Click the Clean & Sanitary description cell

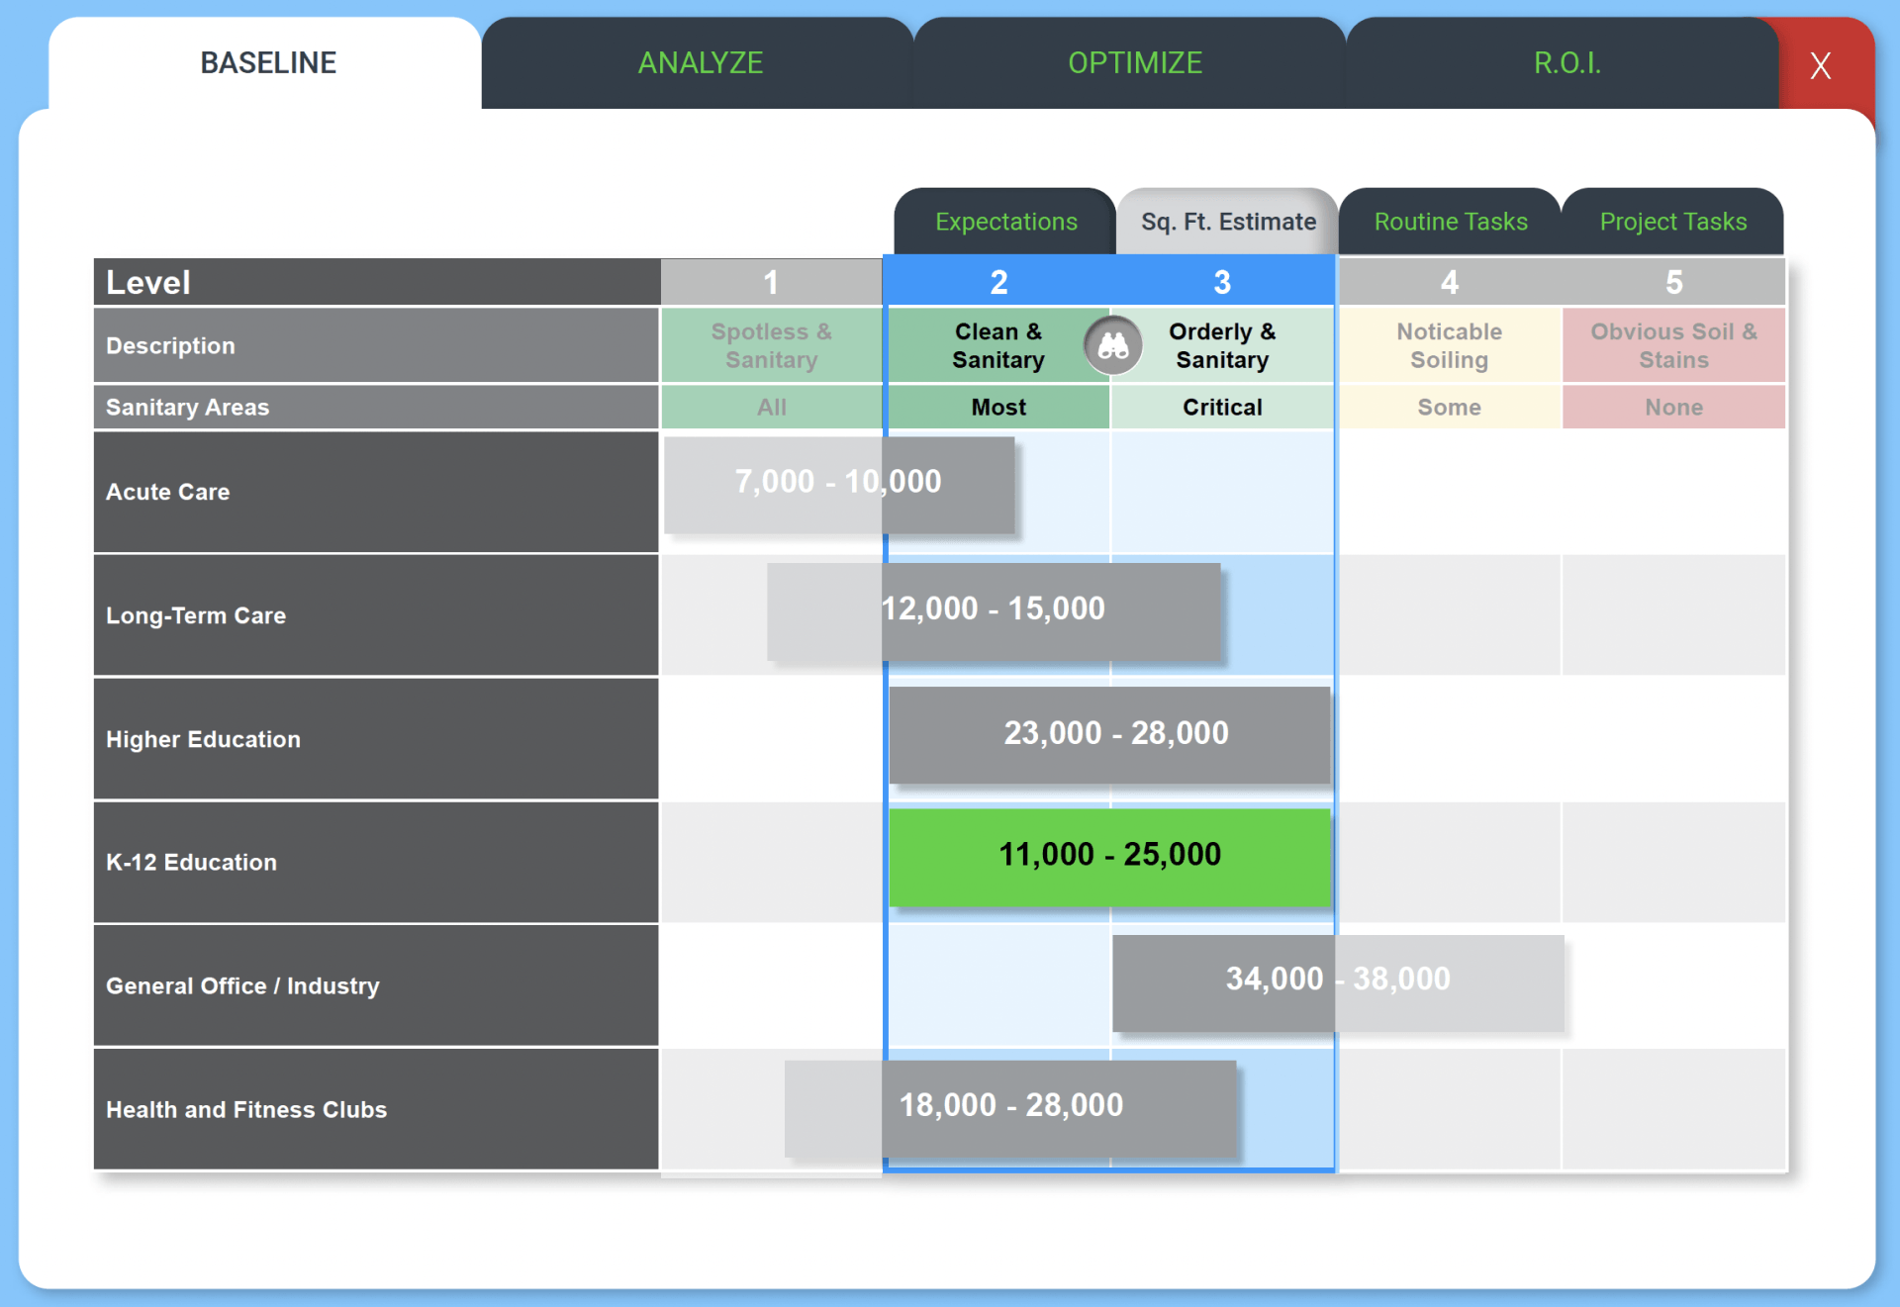point(998,345)
